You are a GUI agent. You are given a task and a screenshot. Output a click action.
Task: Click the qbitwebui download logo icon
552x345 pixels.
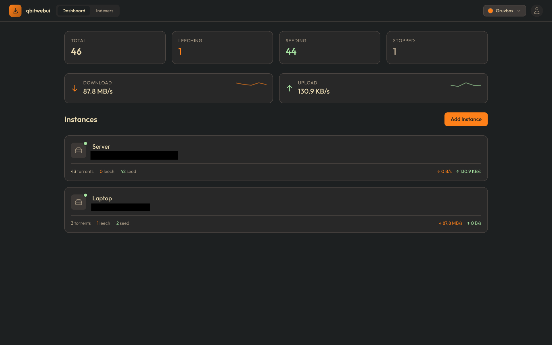point(15,11)
